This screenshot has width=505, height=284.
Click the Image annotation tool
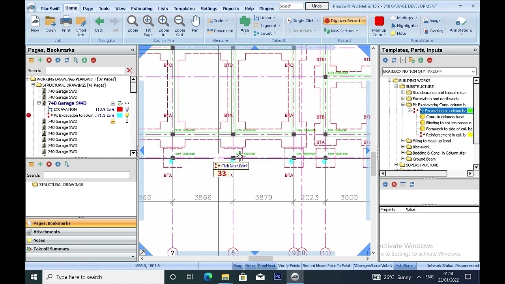coord(432,21)
